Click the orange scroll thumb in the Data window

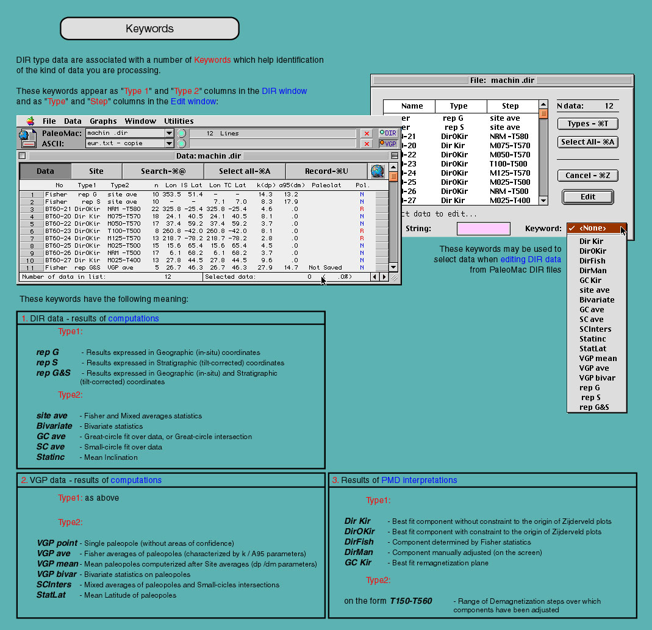tap(393, 176)
